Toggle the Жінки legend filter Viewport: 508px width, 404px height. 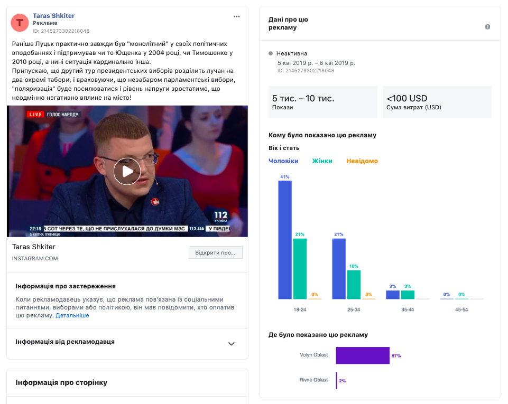[322, 161]
